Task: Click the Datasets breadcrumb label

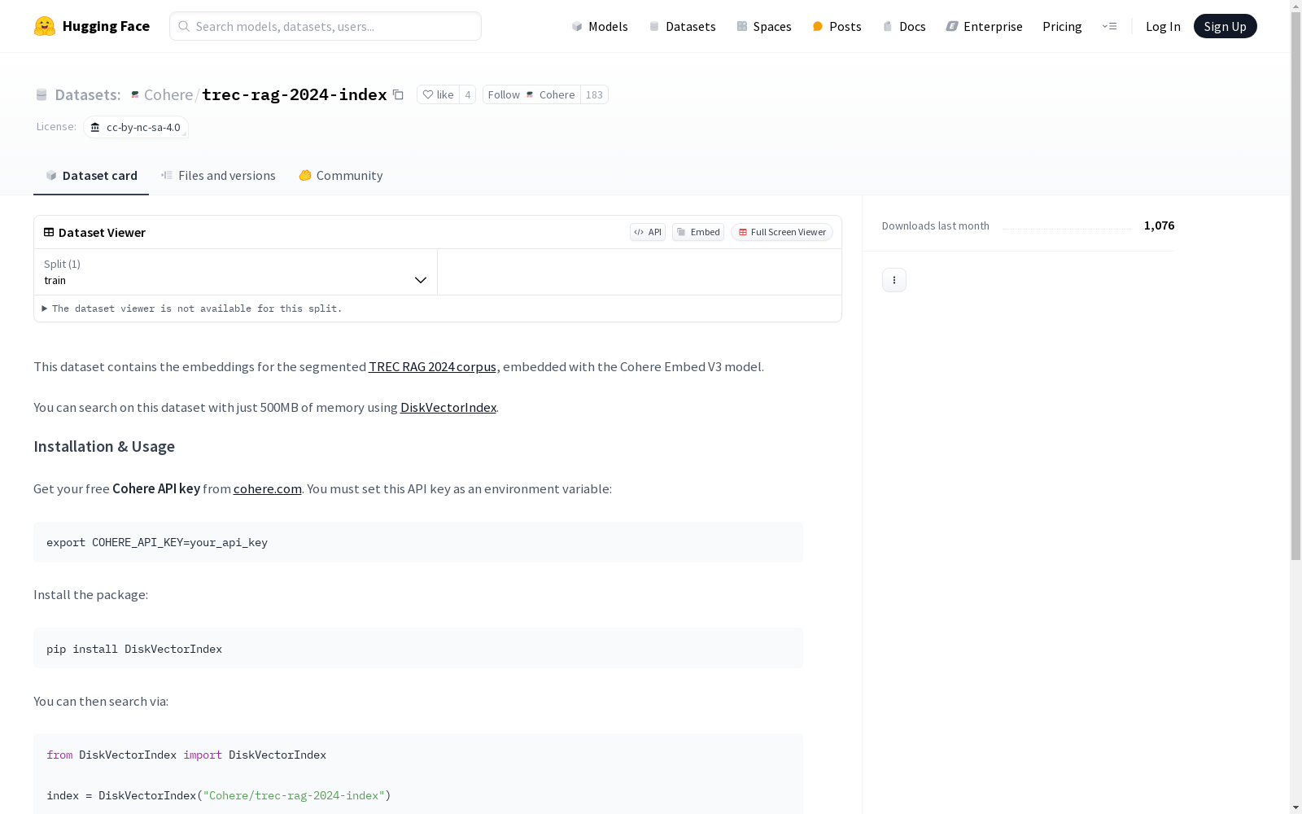Action: tap(87, 94)
